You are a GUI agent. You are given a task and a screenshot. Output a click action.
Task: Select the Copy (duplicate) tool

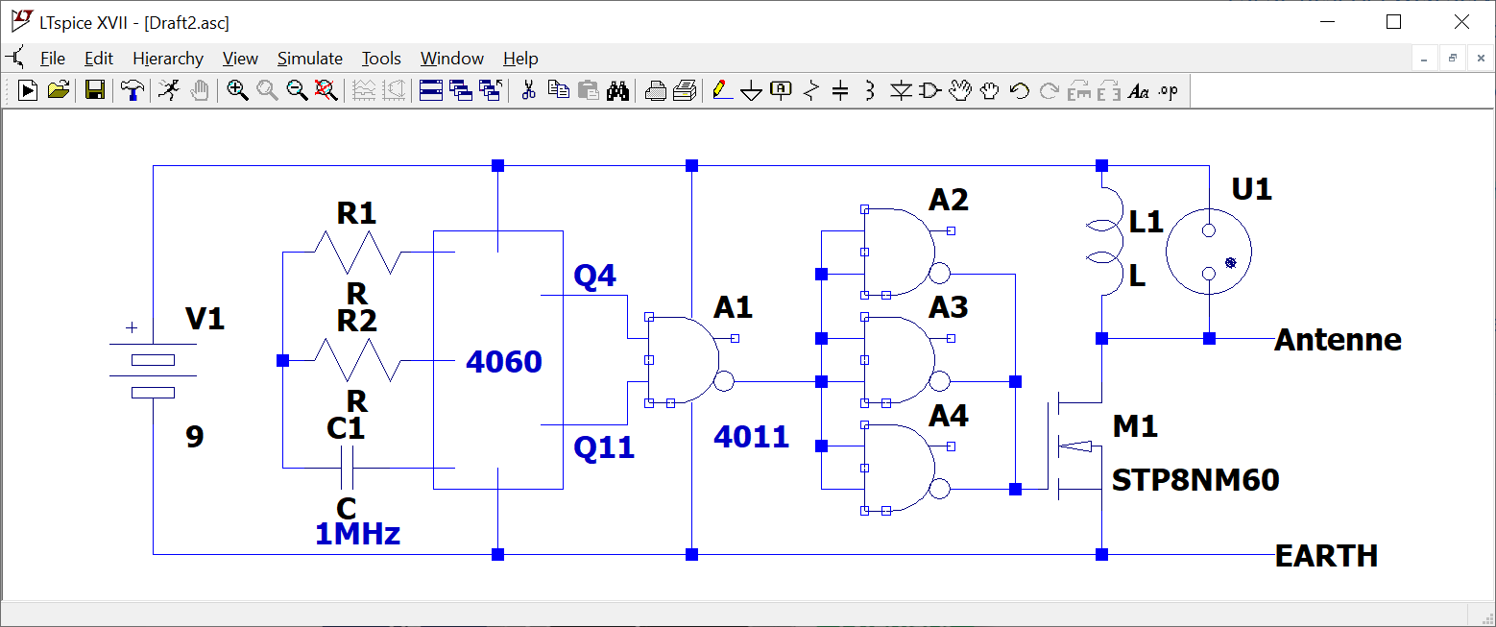[x=558, y=90]
